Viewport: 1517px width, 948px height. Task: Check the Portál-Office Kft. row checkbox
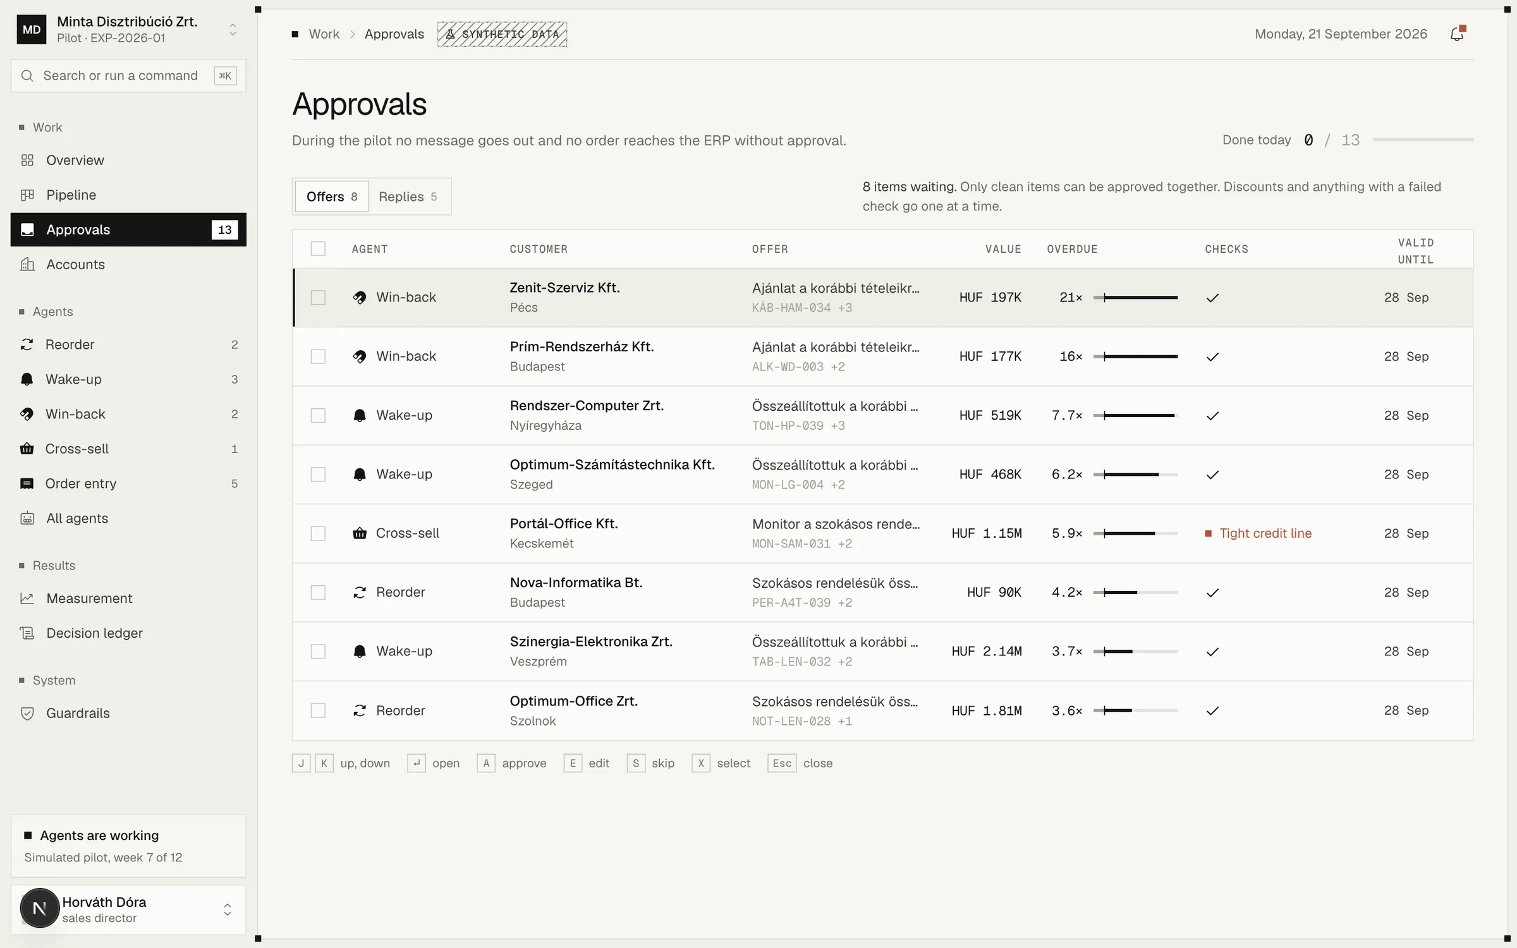point(318,533)
